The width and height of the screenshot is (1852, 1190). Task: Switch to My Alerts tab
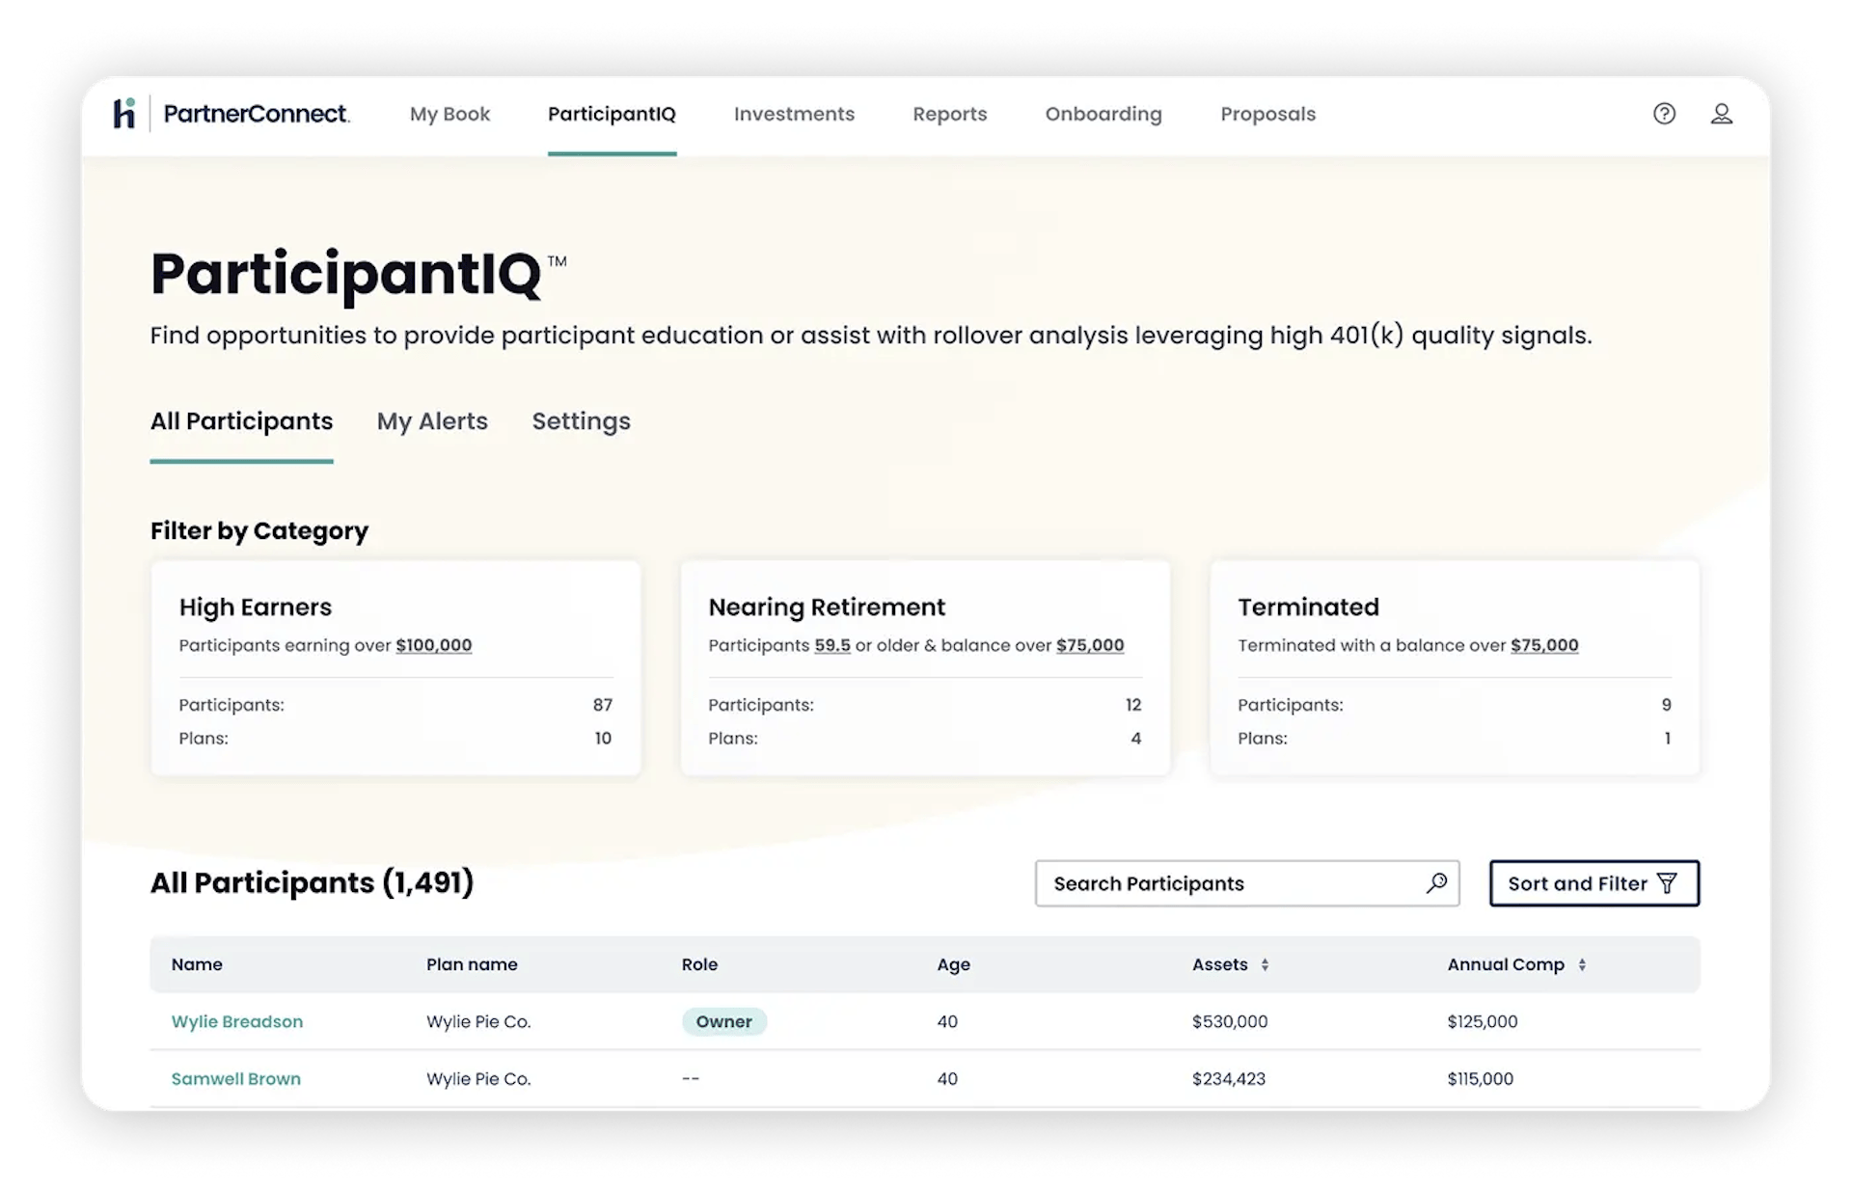[432, 421]
